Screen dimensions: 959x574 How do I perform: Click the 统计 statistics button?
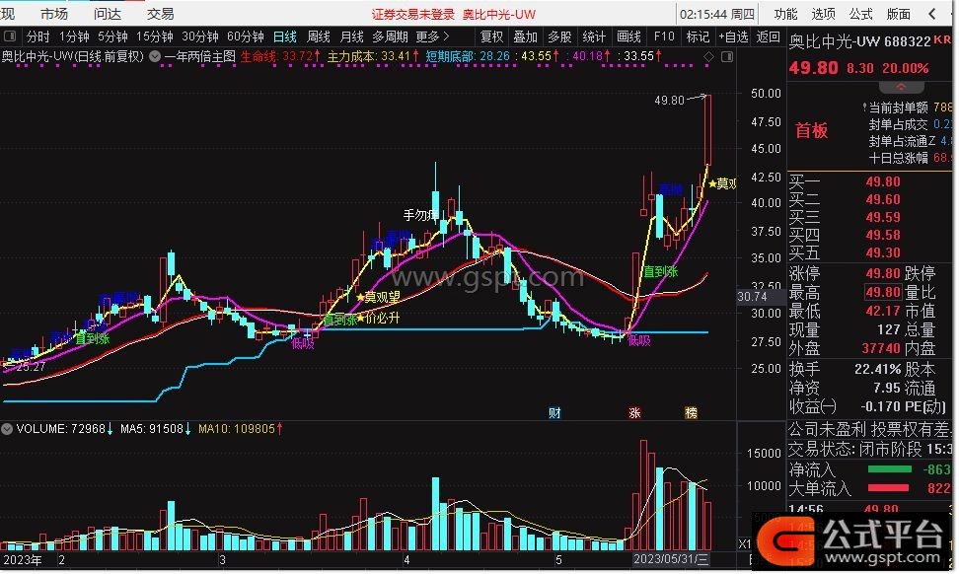click(x=594, y=36)
